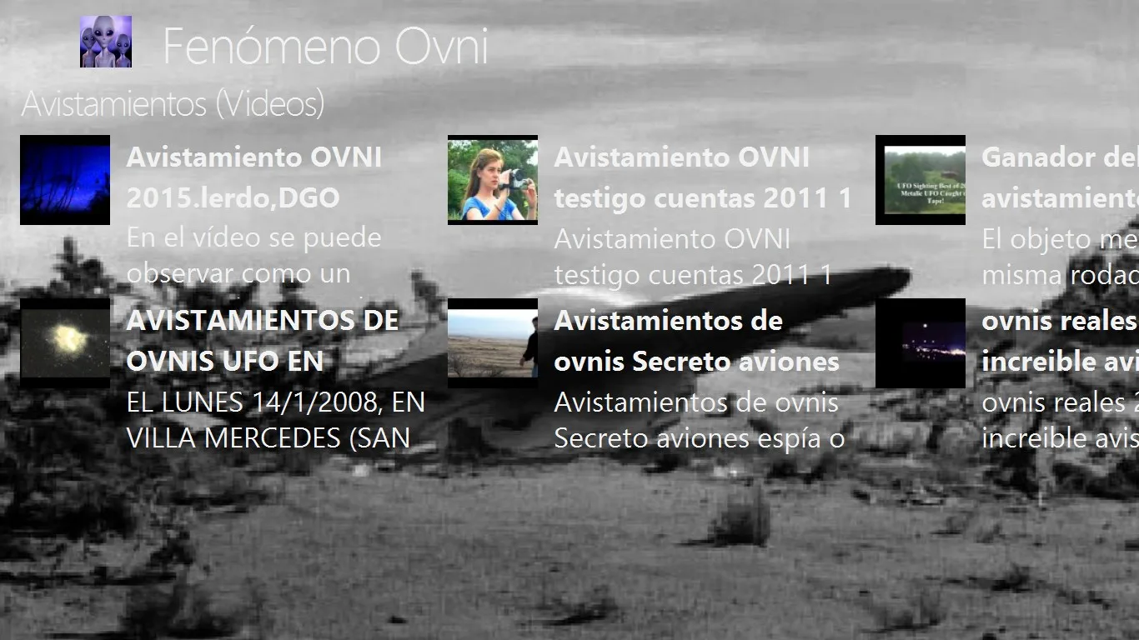Select title 'Avistamiento OVNI testigo cuentas 2011 1'
This screenshot has width=1139, height=640.
pyautogui.click(x=703, y=177)
